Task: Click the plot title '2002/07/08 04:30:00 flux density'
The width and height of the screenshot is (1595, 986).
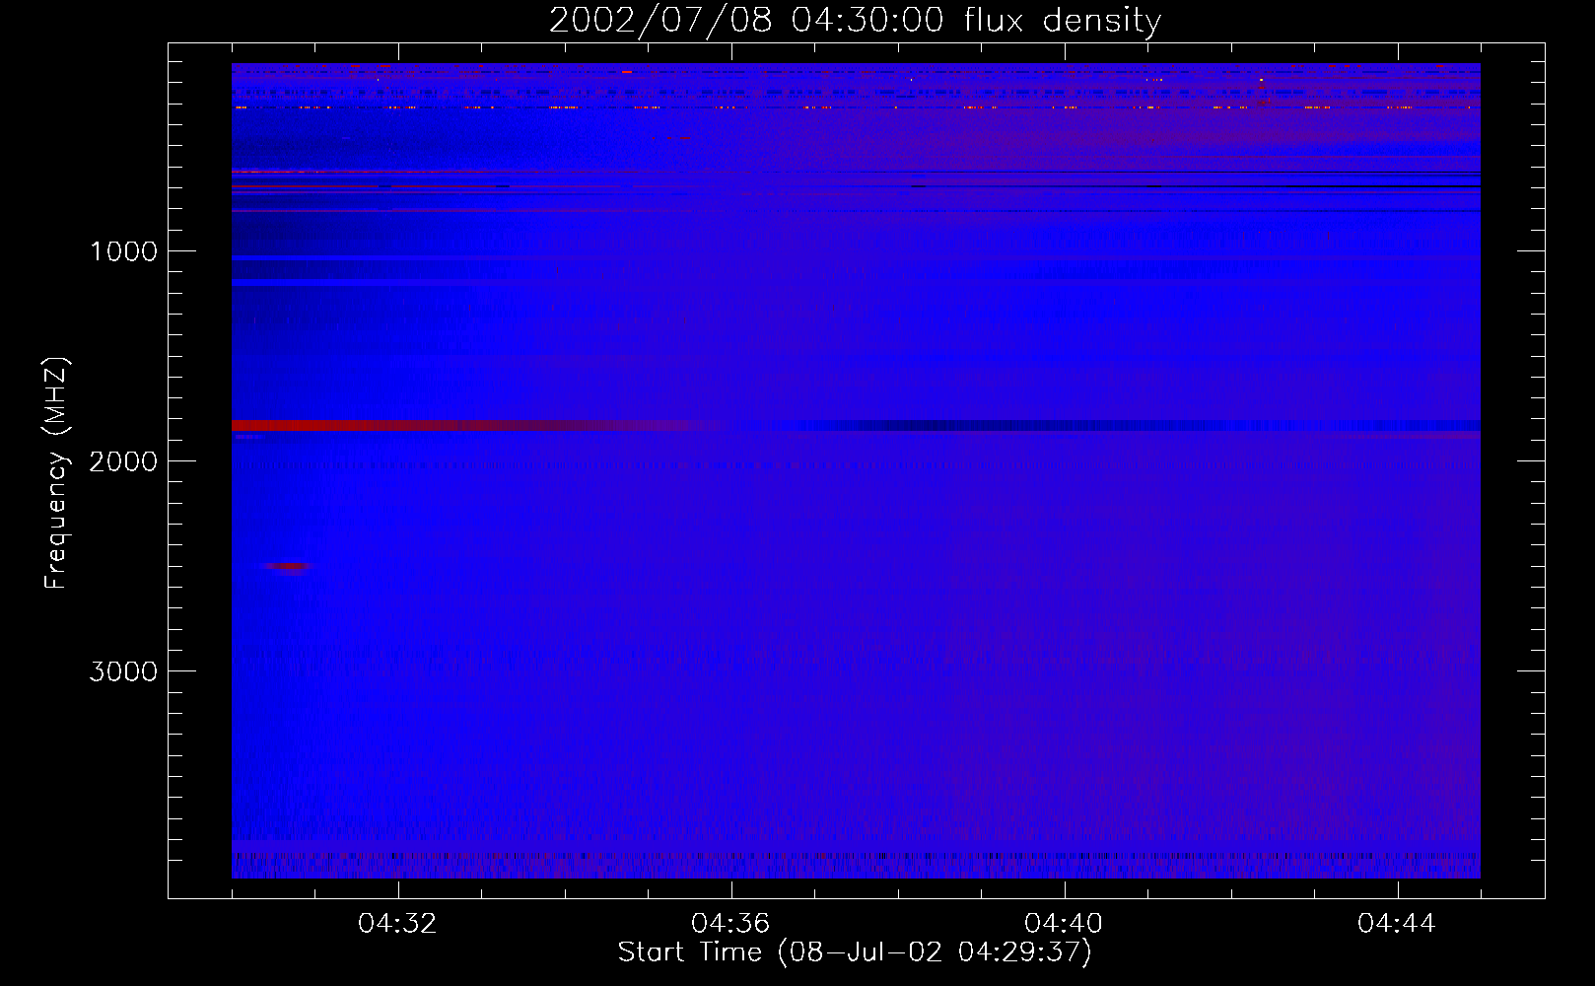Action: click(x=855, y=21)
